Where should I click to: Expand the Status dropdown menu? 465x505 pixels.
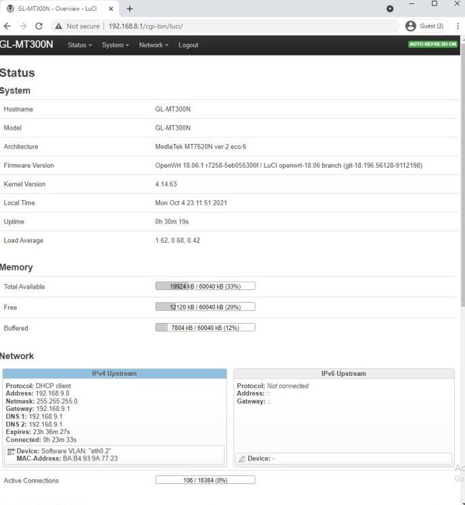pos(80,45)
